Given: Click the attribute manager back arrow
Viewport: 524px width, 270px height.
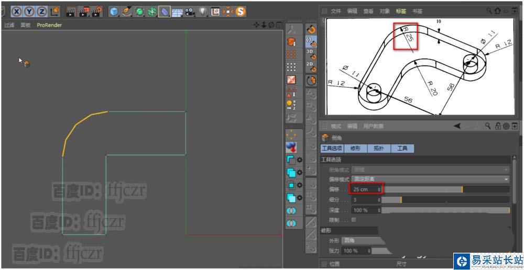Looking at the screenshot, I should coord(457,126).
